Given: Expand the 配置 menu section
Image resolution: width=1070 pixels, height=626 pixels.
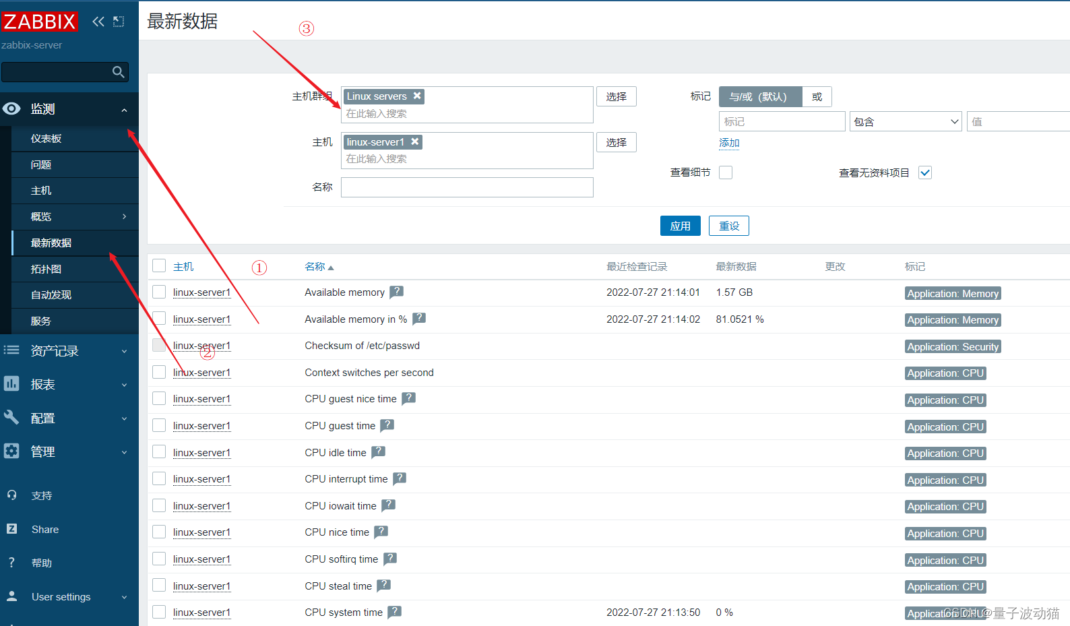Looking at the screenshot, I should click(x=124, y=418).
